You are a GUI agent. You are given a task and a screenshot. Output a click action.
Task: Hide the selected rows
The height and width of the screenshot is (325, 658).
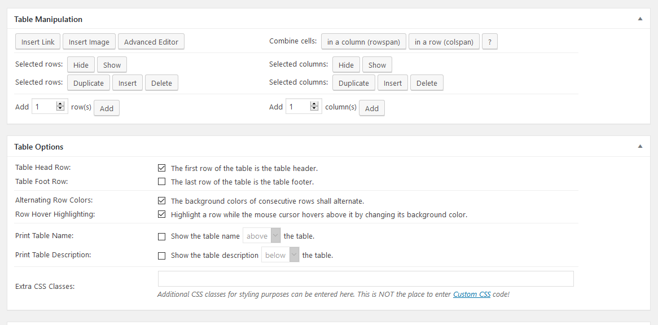pyautogui.click(x=81, y=64)
